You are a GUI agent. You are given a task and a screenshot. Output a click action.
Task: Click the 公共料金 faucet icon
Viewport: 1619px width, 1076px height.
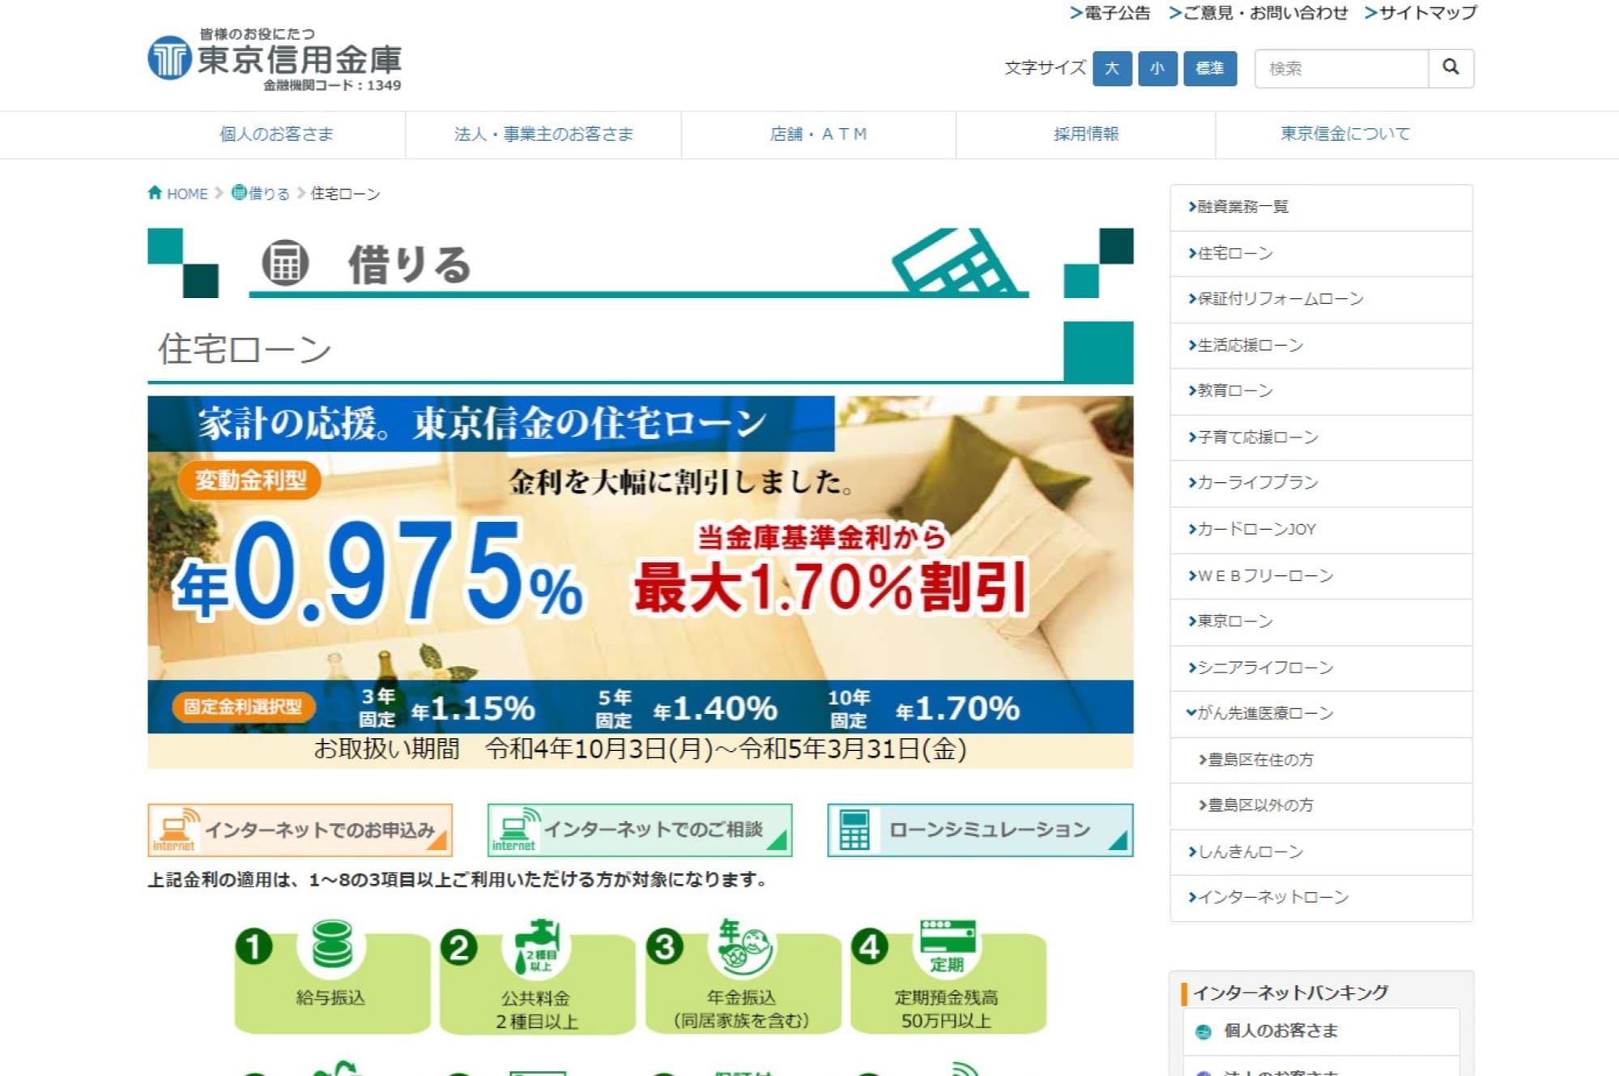point(537,946)
